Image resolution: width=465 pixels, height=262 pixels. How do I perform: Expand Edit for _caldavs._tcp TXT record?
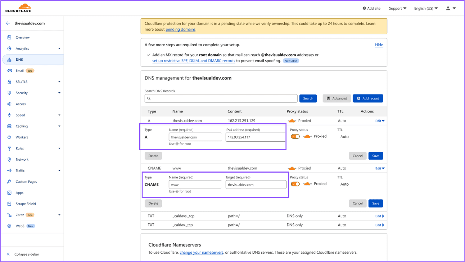pos(380,216)
